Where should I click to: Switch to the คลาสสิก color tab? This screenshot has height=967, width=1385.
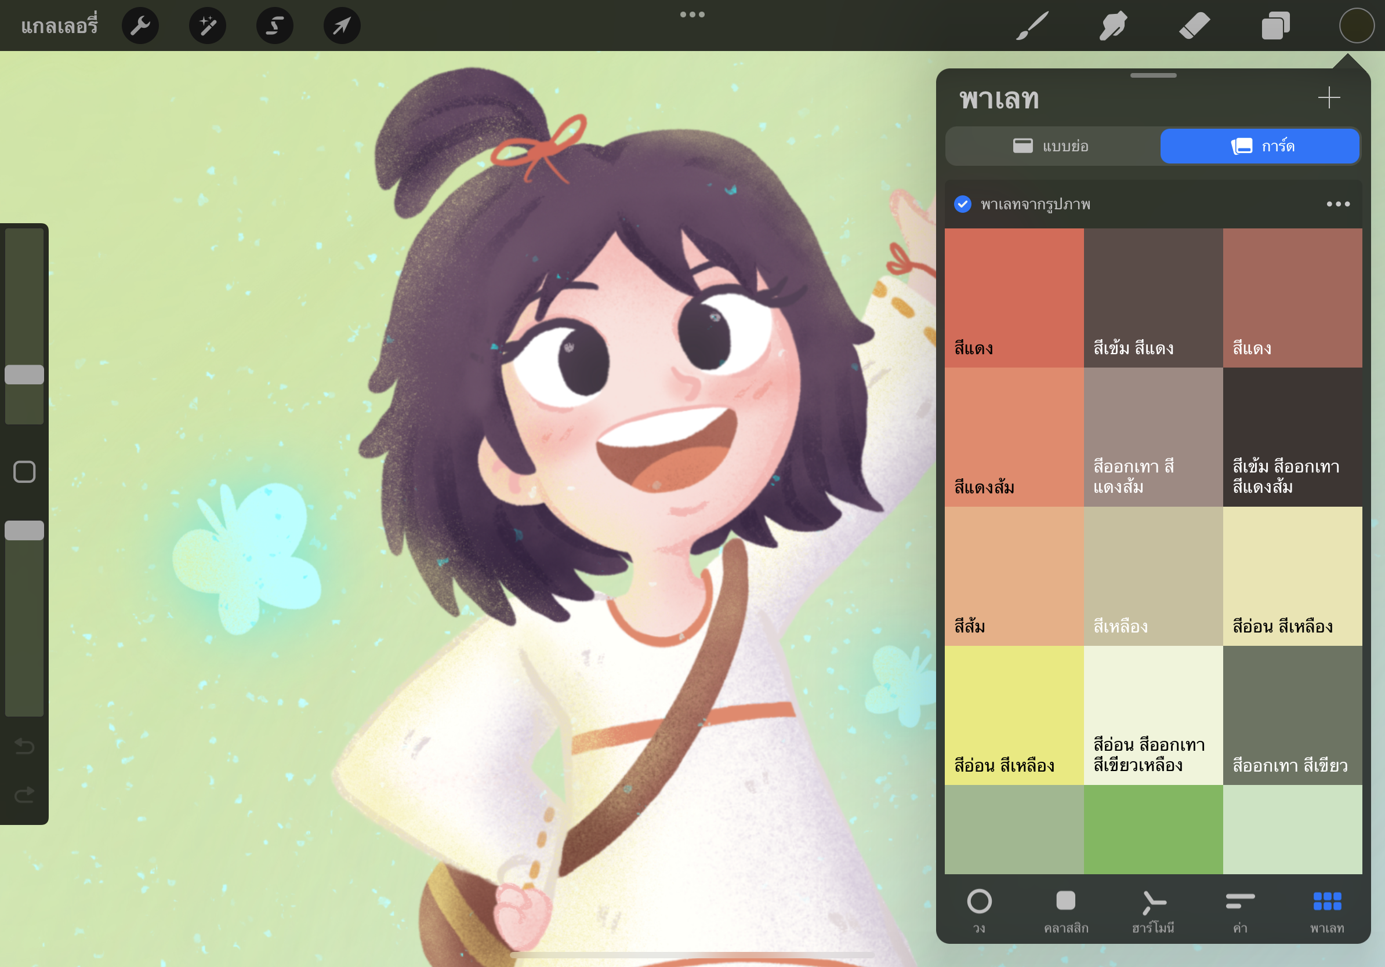click(1066, 911)
